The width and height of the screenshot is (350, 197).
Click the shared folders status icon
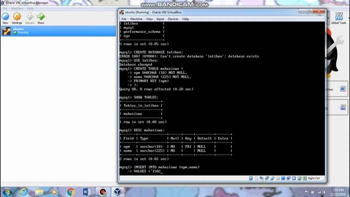[278, 178]
